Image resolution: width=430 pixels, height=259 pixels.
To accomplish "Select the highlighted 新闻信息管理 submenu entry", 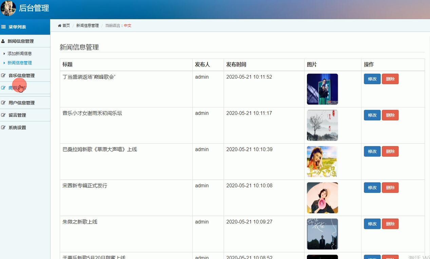I will click(x=20, y=63).
